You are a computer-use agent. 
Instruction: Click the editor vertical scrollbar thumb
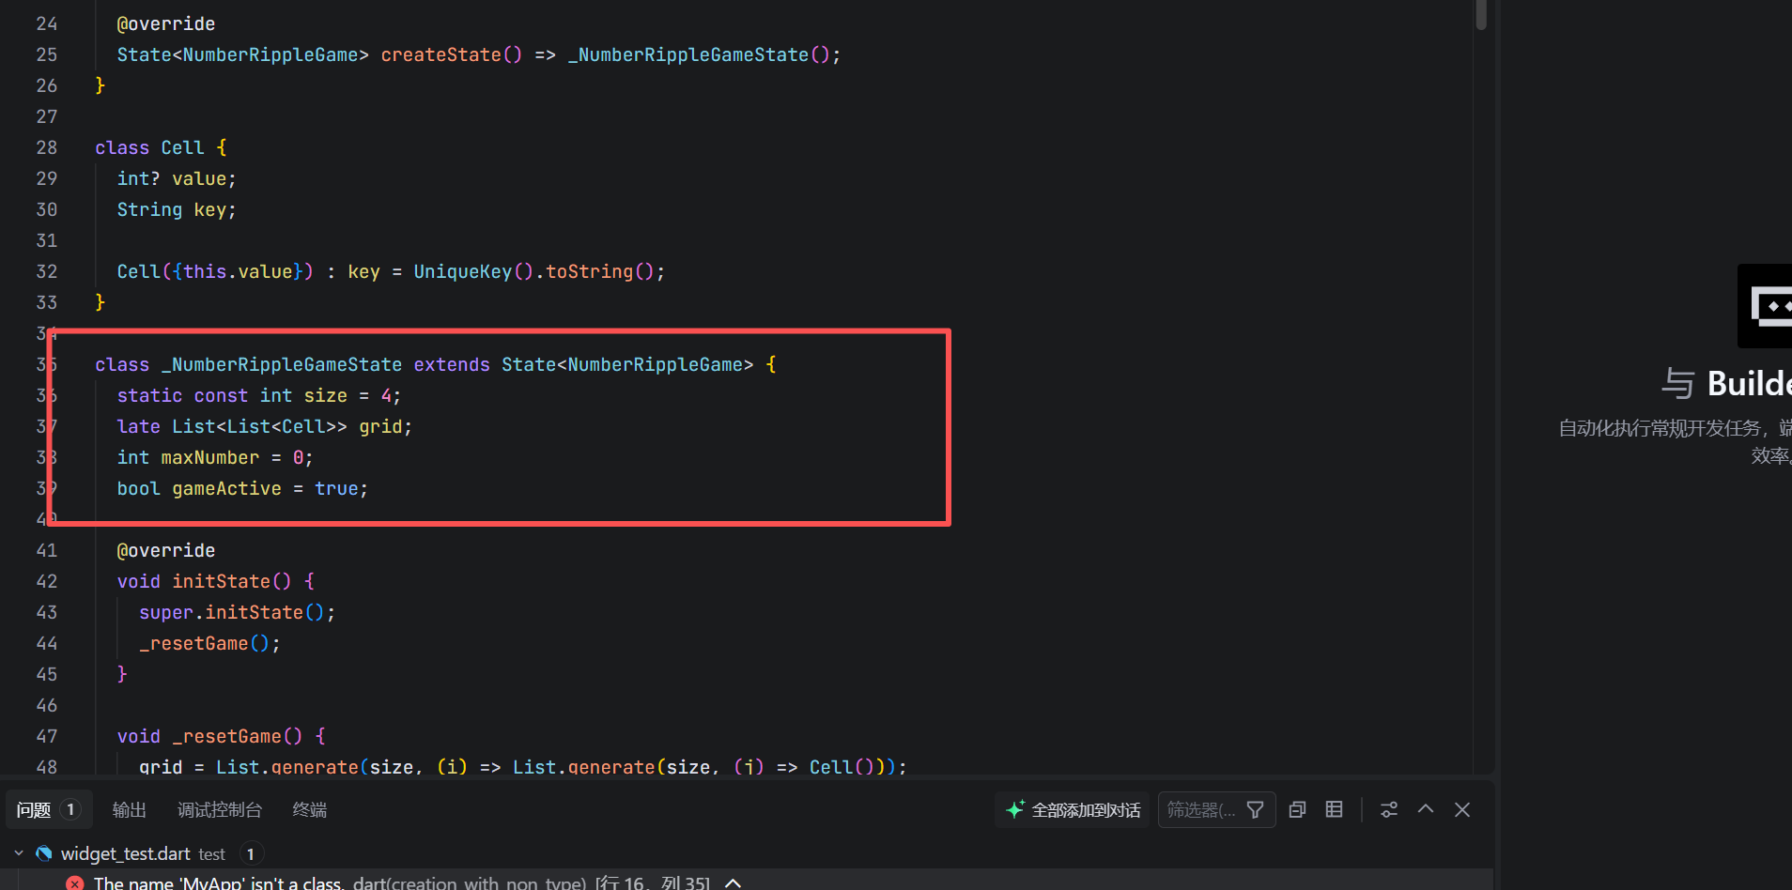[x=1481, y=14]
